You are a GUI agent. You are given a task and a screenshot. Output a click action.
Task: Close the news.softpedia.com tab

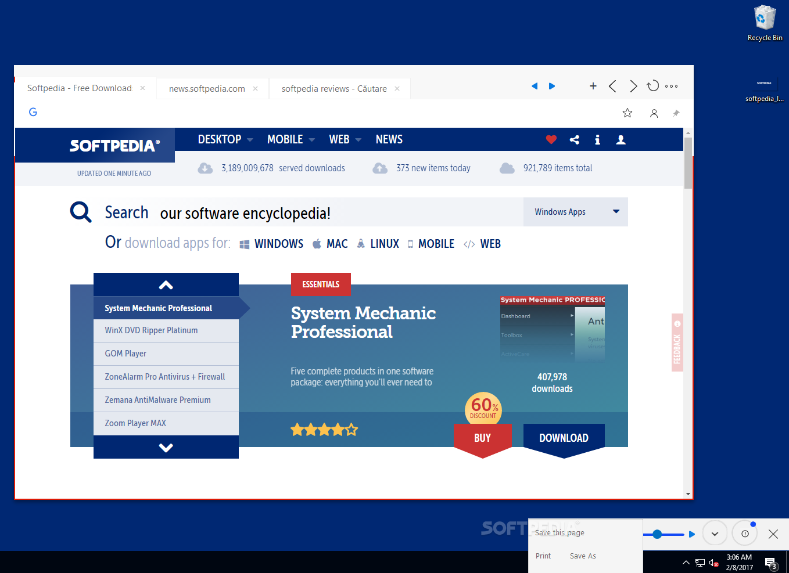coord(255,89)
